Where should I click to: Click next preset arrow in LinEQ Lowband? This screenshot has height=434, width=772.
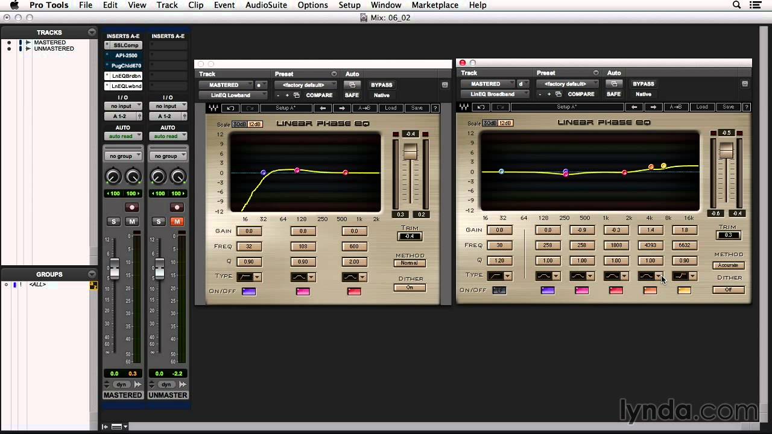pyautogui.click(x=342, y=108)
